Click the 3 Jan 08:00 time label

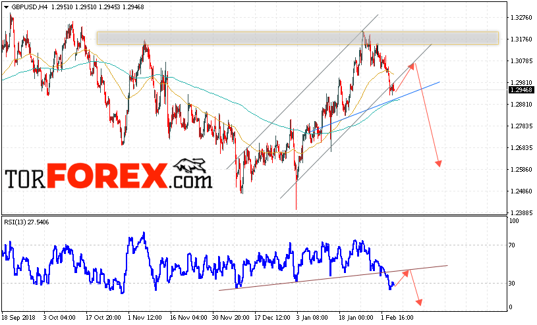click(312, 318)
